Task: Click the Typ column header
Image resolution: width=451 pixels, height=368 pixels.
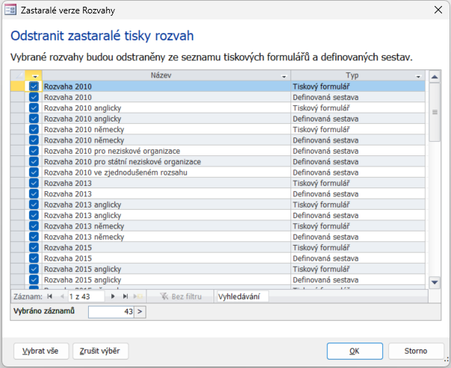Action: click(x=352, y=75)
